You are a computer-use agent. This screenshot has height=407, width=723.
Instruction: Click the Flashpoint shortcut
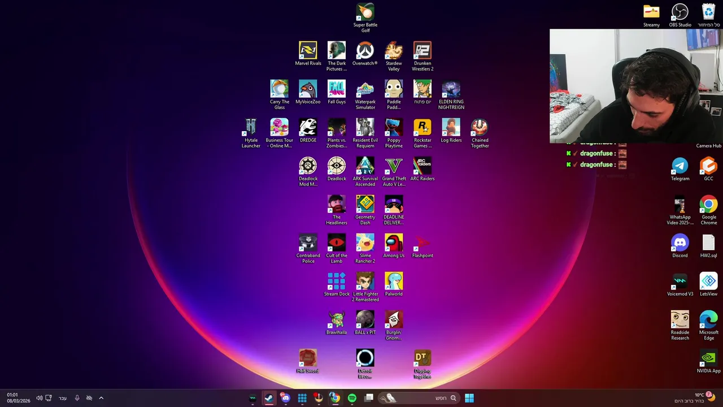pyautogui.click(x=423, y=246)
